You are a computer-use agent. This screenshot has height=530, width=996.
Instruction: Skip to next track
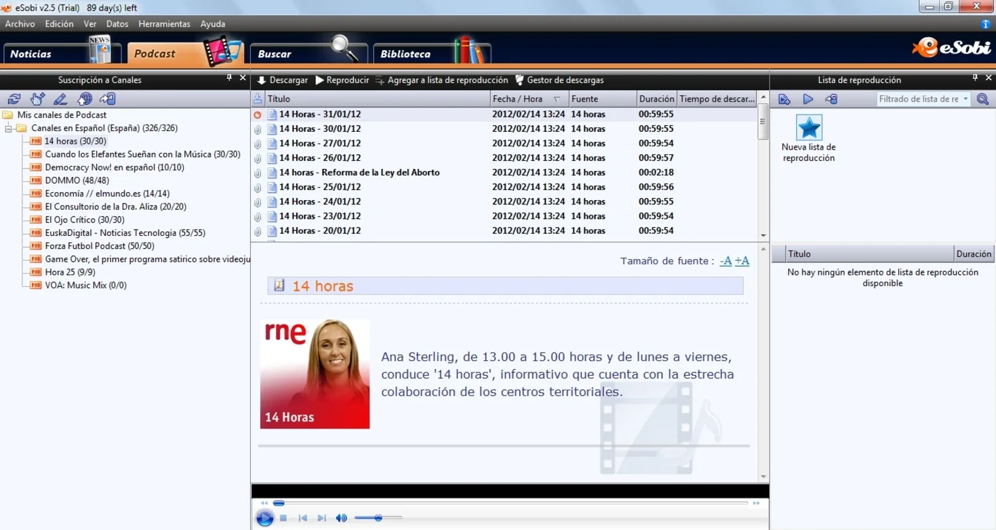pos(322,518)
